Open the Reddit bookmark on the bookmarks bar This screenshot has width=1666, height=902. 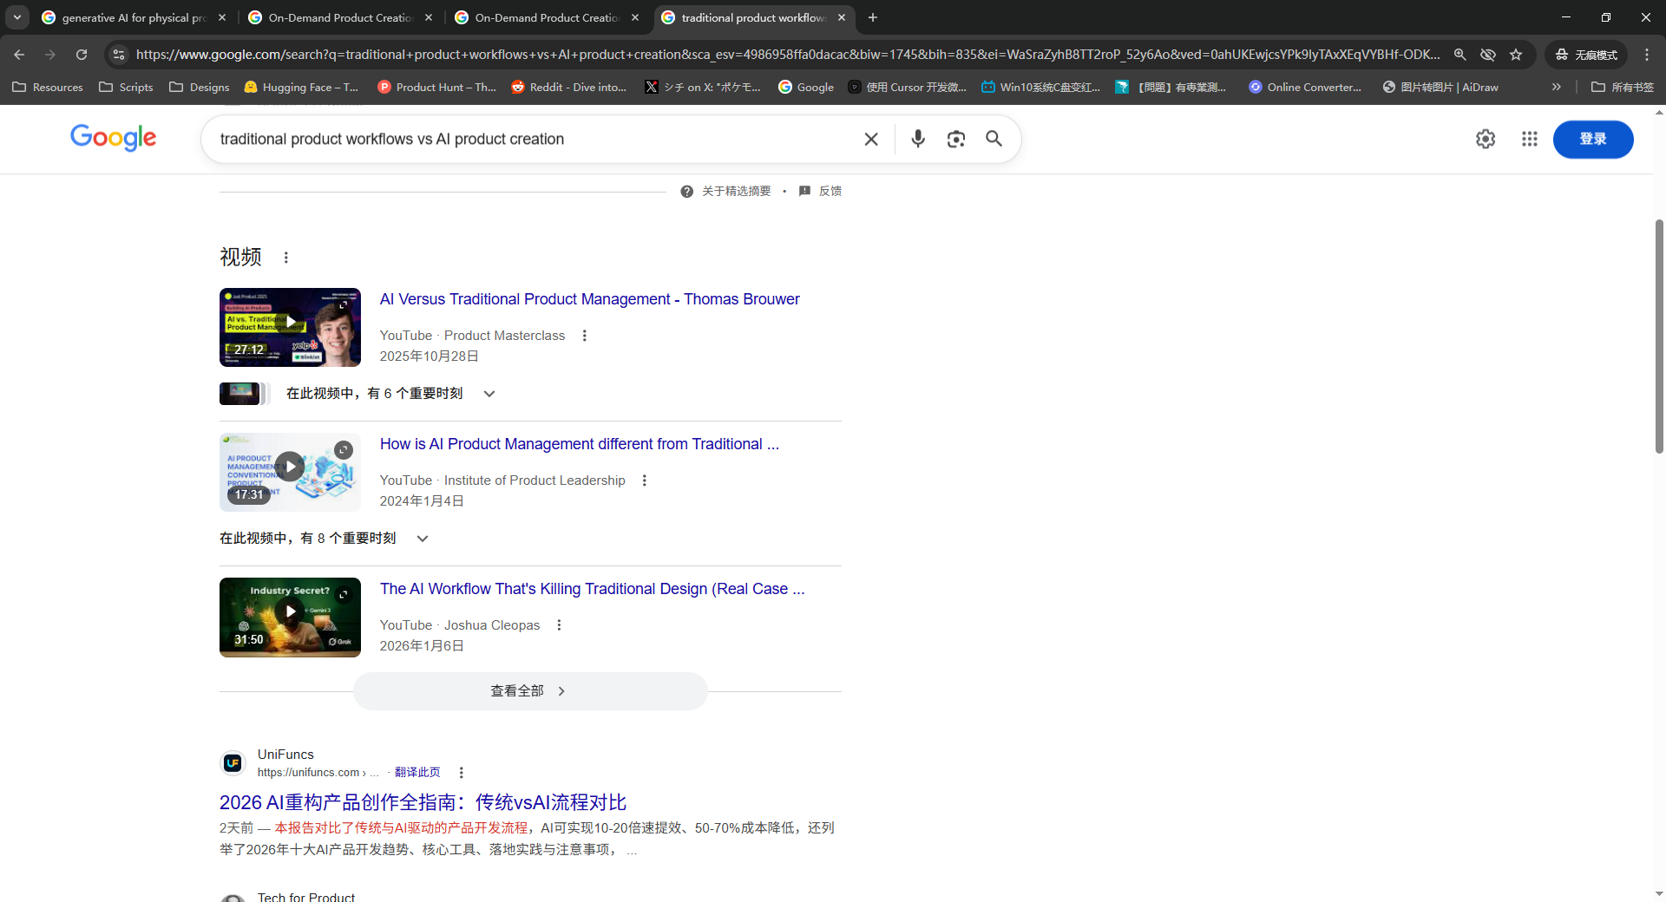click(568, 87)
